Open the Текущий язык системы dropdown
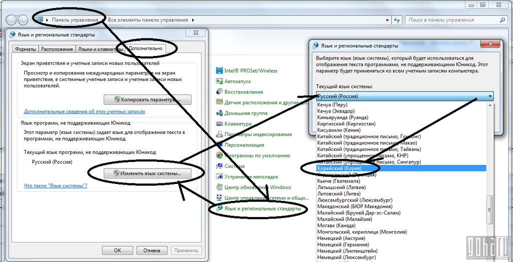 click(x=405, y=96)
